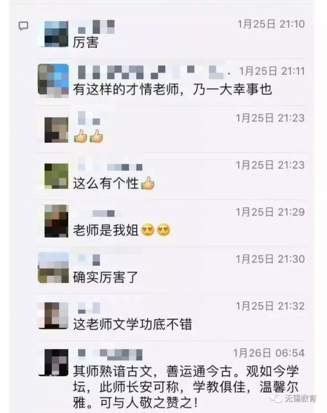
Task: Open avatar of the '厉害' commenter
Action: coord(53,34)
